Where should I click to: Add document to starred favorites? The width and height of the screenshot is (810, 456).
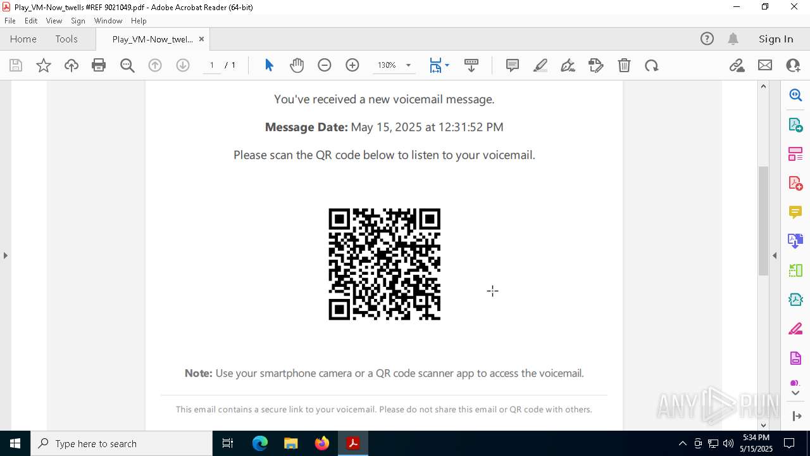pyautogui.click(x=44, y=65)
